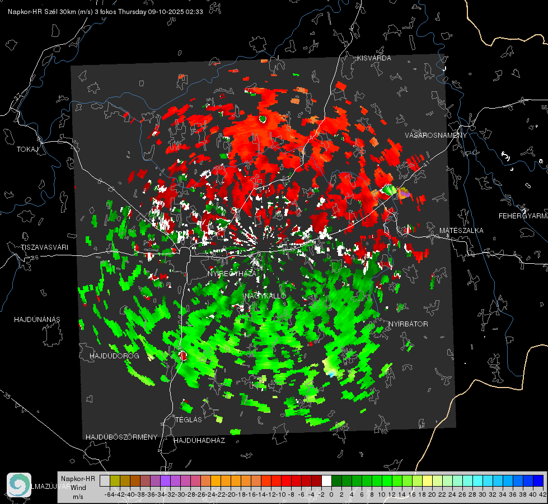
Task: Click the green circle with white ring in the red echo
Action: pos(263,119)
